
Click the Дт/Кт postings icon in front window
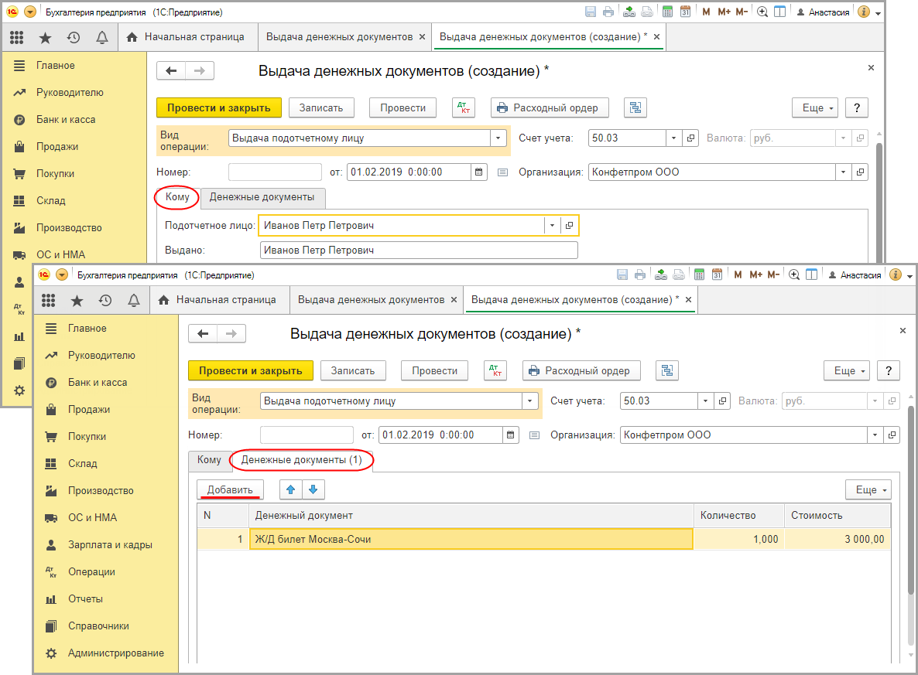click(495, 370)
